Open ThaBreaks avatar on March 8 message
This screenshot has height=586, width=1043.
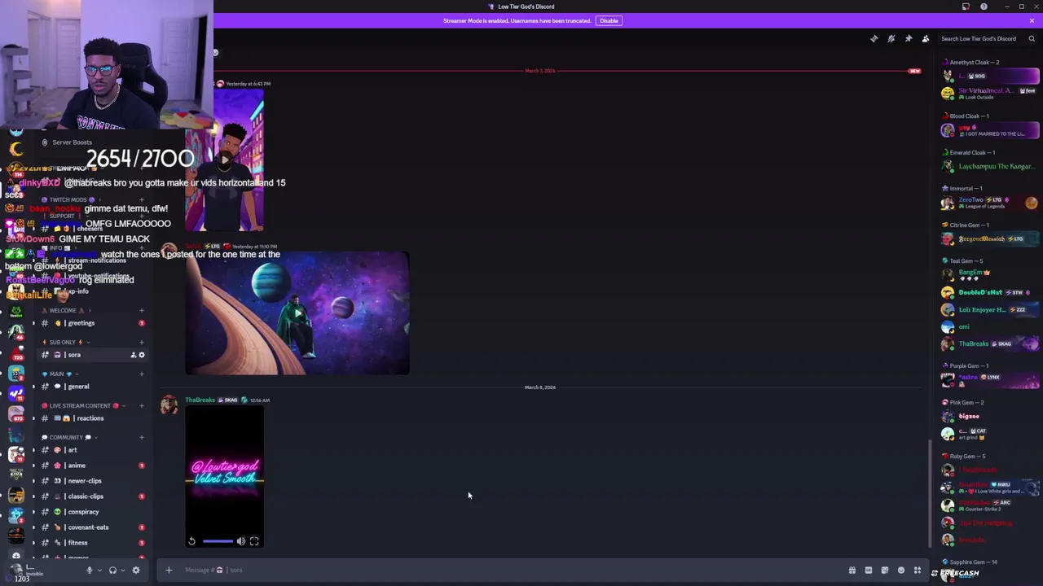coord(169,405)
